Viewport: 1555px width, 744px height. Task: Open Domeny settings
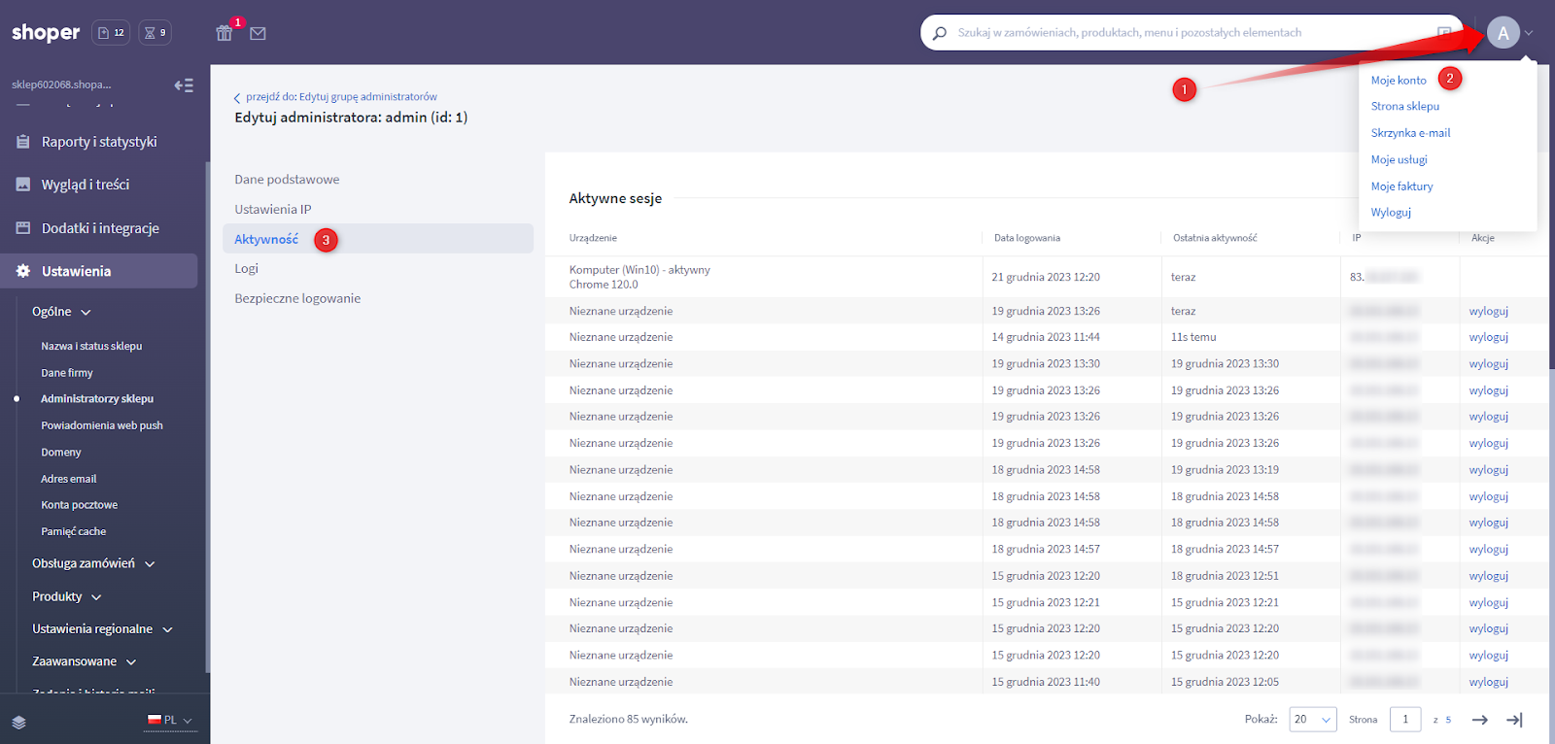pos(61,453)
